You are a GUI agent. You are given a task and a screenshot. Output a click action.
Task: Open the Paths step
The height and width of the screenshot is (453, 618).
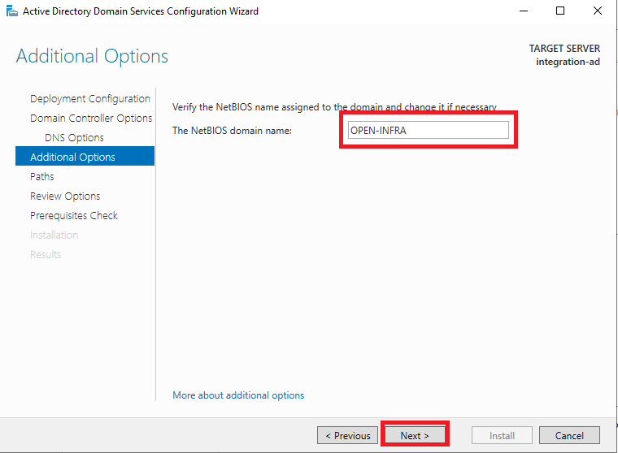click(42, 176)
